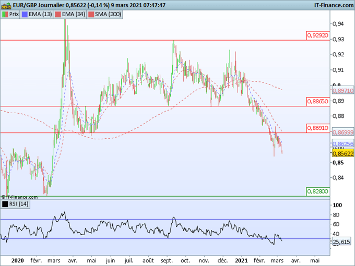Image resolution: width=355 pixels, height=266 pixels.
Task: Click the 0,91 price axis label
Action: tap(338, 70)
